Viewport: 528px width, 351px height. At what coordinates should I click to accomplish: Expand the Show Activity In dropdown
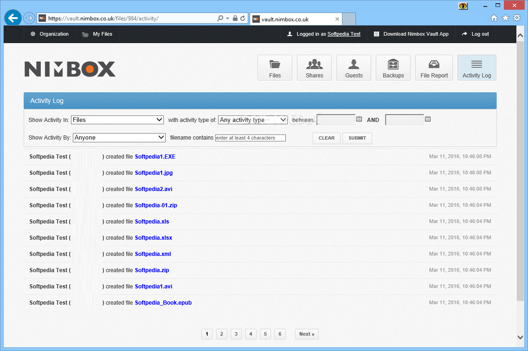[x=117, y=120]
